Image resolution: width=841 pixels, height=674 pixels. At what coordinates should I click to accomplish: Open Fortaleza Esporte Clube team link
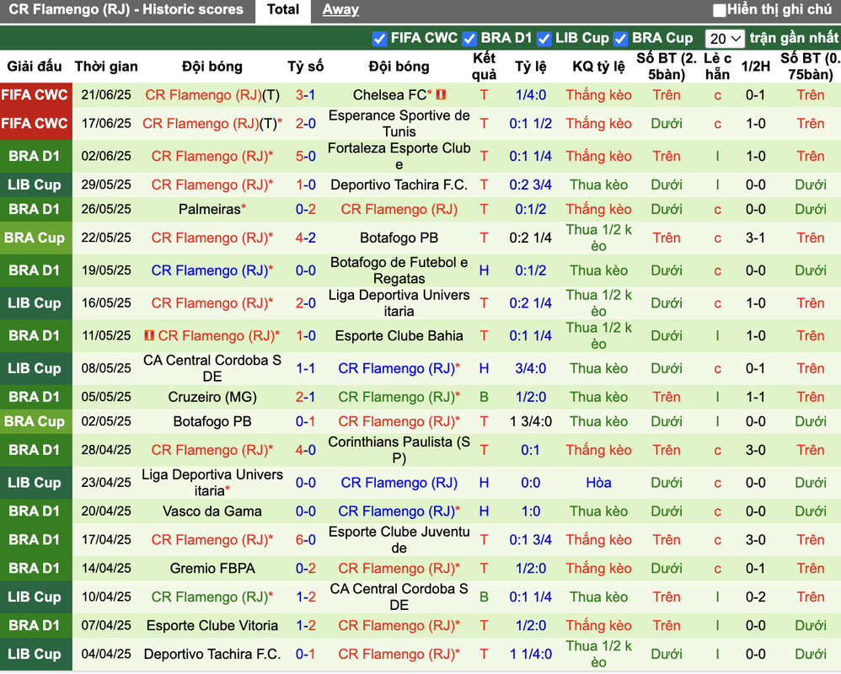(x=399, y=156)
